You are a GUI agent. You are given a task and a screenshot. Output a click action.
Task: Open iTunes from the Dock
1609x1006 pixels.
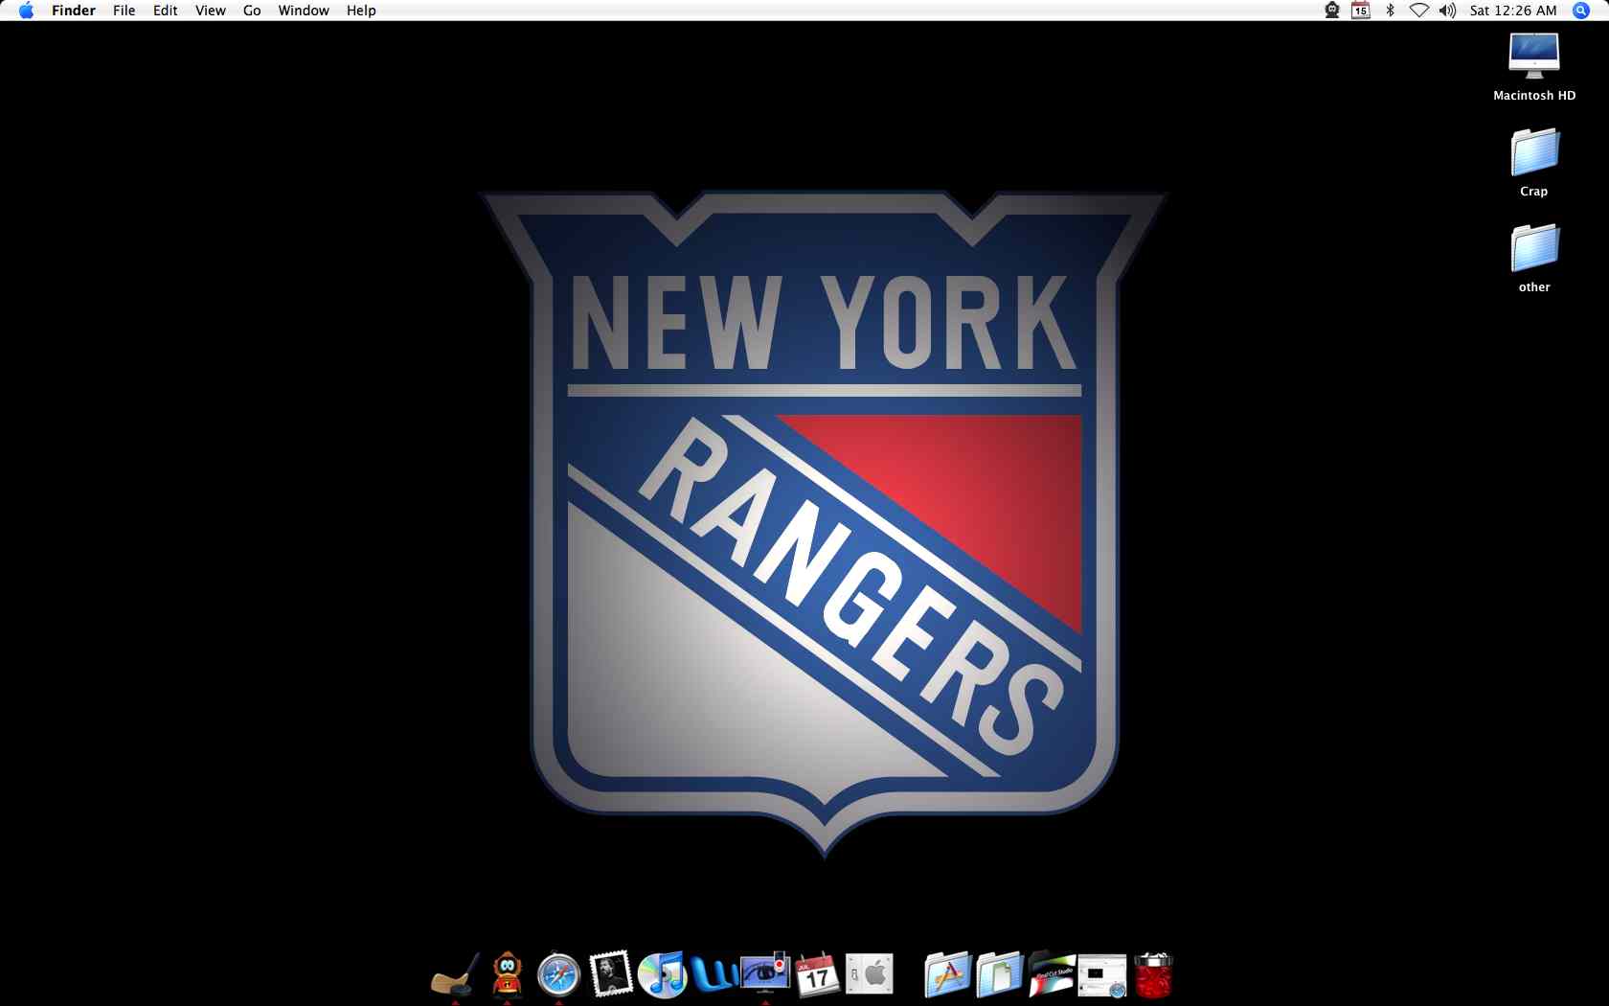[662, 975]
